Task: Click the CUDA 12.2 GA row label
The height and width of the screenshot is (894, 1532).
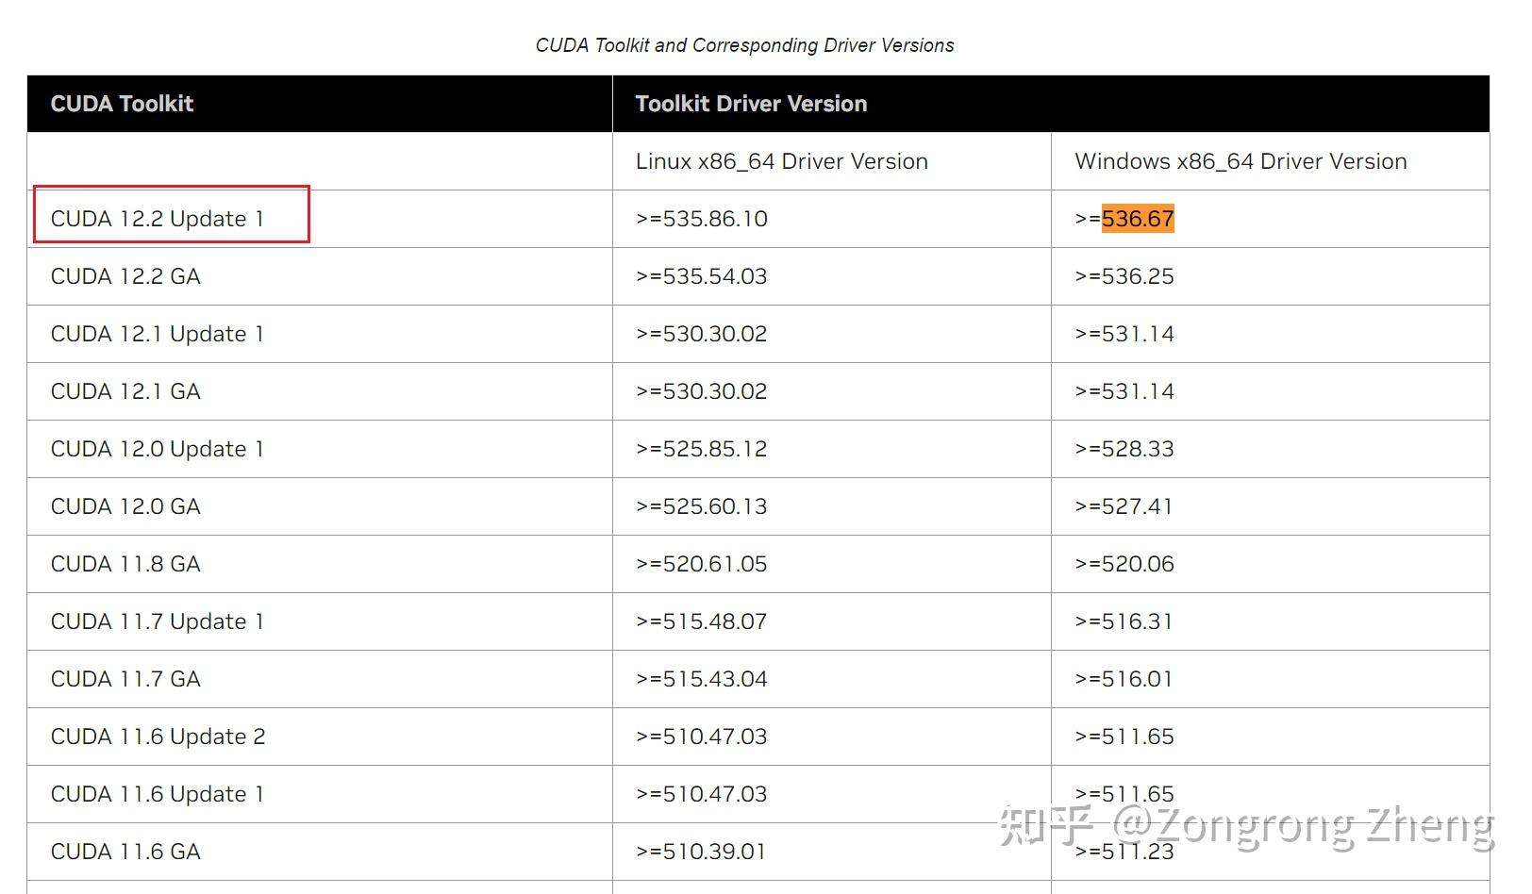Action: pos(125,276)
